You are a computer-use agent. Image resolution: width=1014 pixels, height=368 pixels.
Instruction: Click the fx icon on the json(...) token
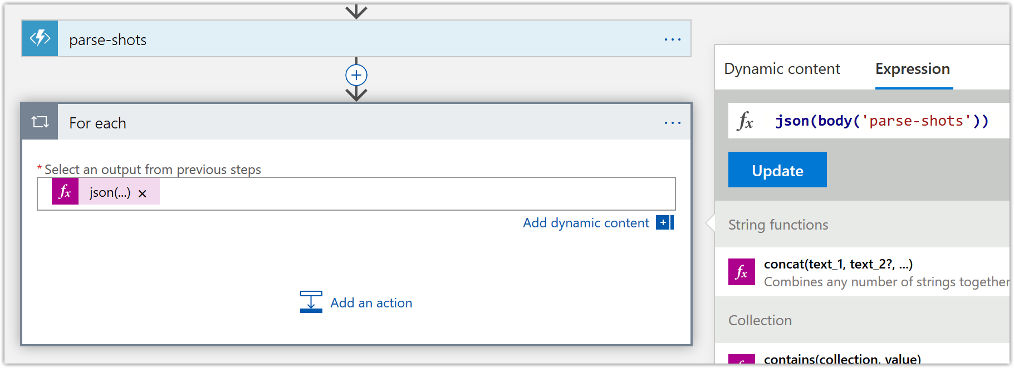pyautogui.click(x=65, y=192)
